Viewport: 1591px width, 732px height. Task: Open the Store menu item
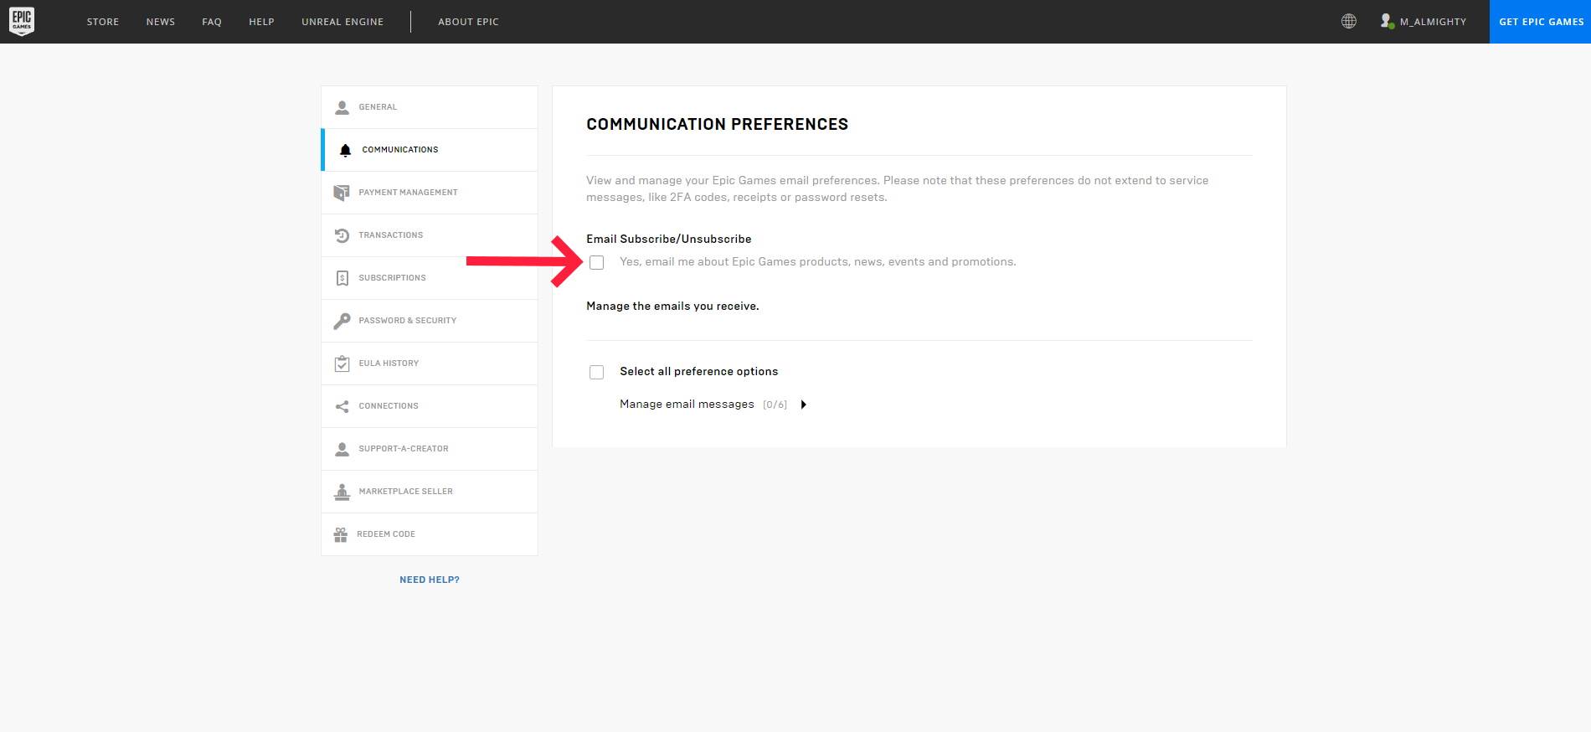[x=103, y=22]
